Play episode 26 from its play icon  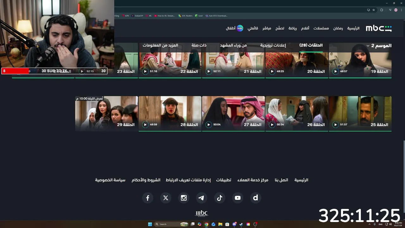coord(272,124)
